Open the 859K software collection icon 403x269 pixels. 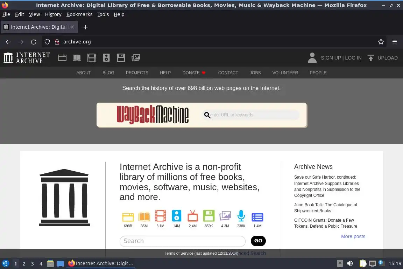(209, 216)
